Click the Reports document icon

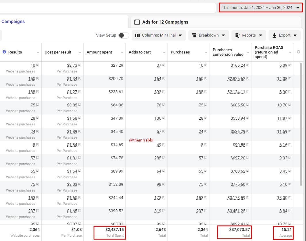pos(237,35)
